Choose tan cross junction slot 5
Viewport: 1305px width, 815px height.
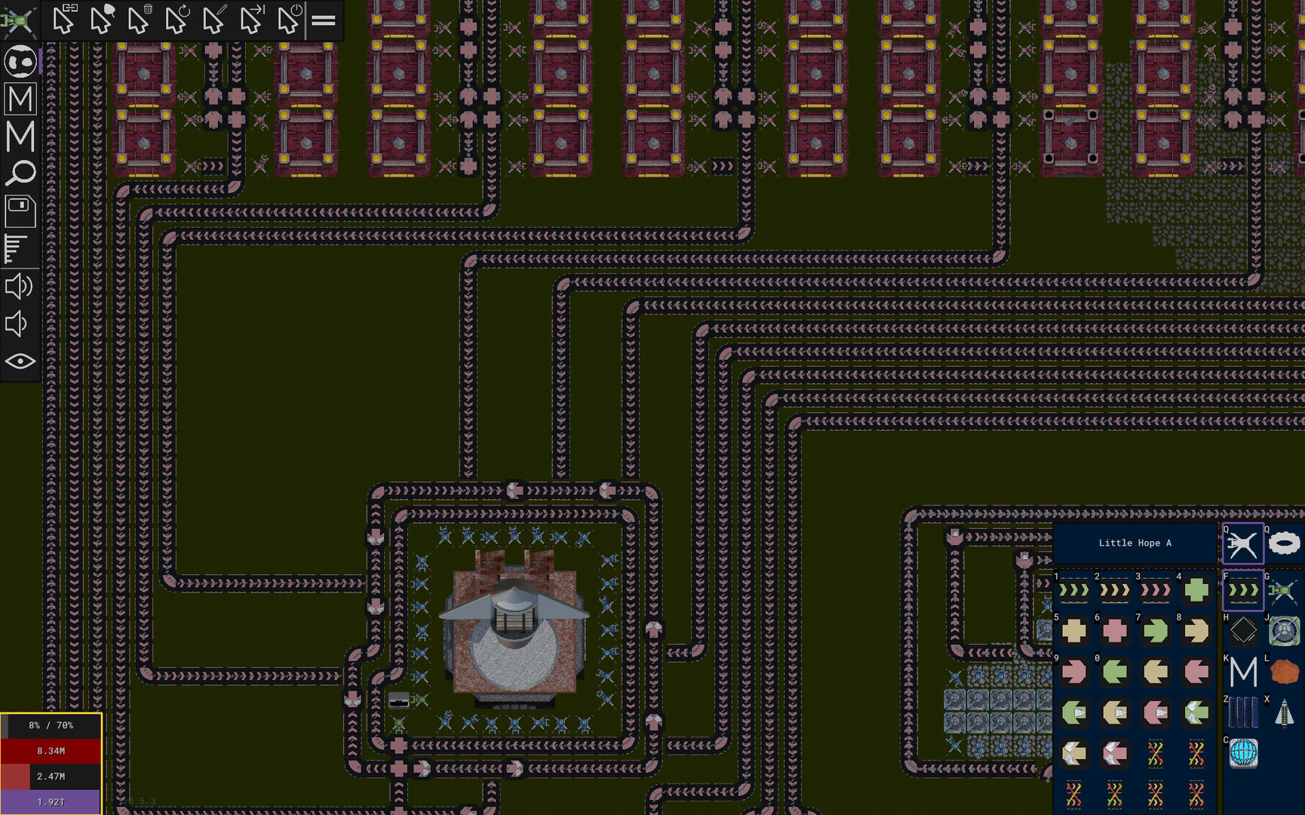pos(1073,631)
